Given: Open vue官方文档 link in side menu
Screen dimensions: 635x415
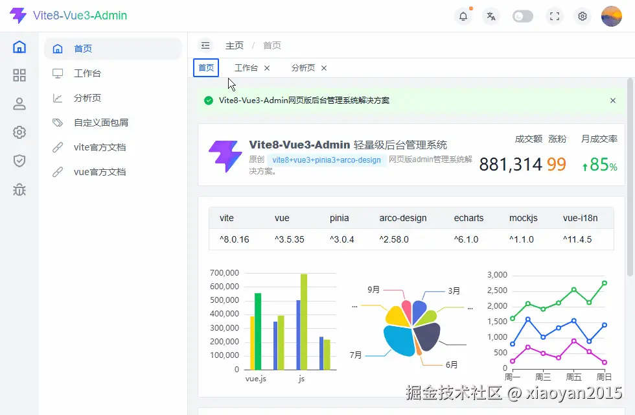Looking at the screenshot, I should (x=113, y=172).
